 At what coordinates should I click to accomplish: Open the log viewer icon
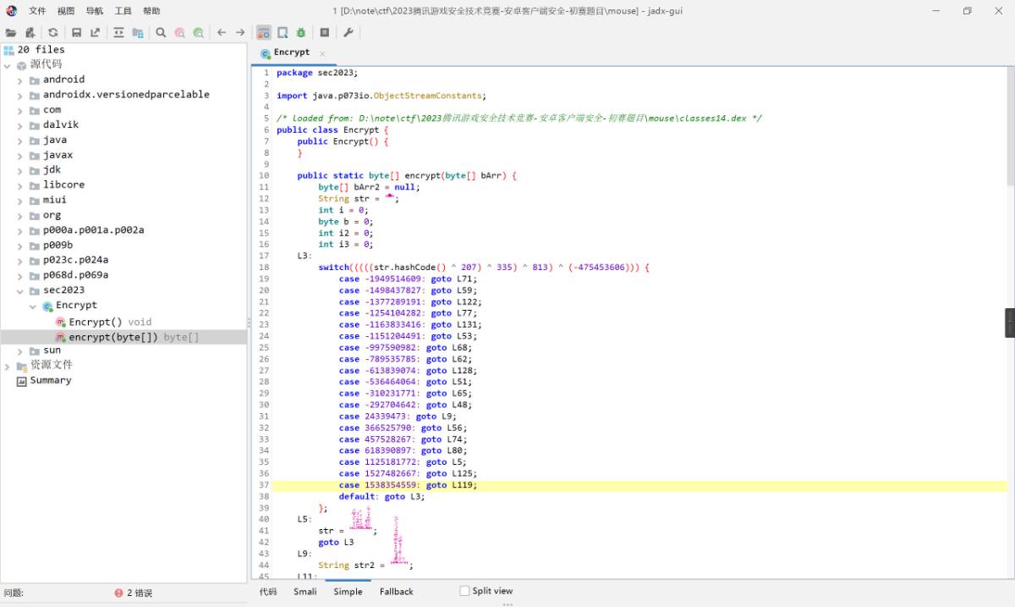[x=324, y=32]
